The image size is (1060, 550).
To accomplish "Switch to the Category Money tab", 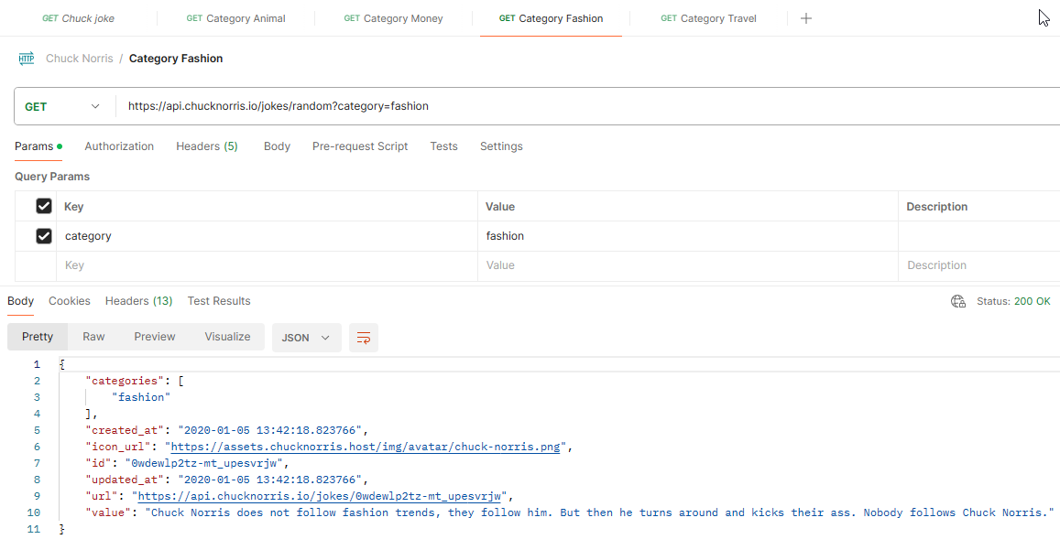I will coord(393,18).
